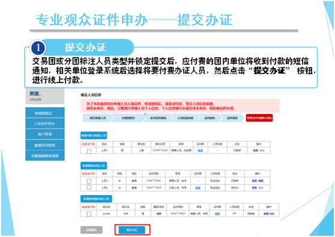Click 编辑 in 操作 column for 人员3
Screen dimensions: 335x237
coord(261,180)
